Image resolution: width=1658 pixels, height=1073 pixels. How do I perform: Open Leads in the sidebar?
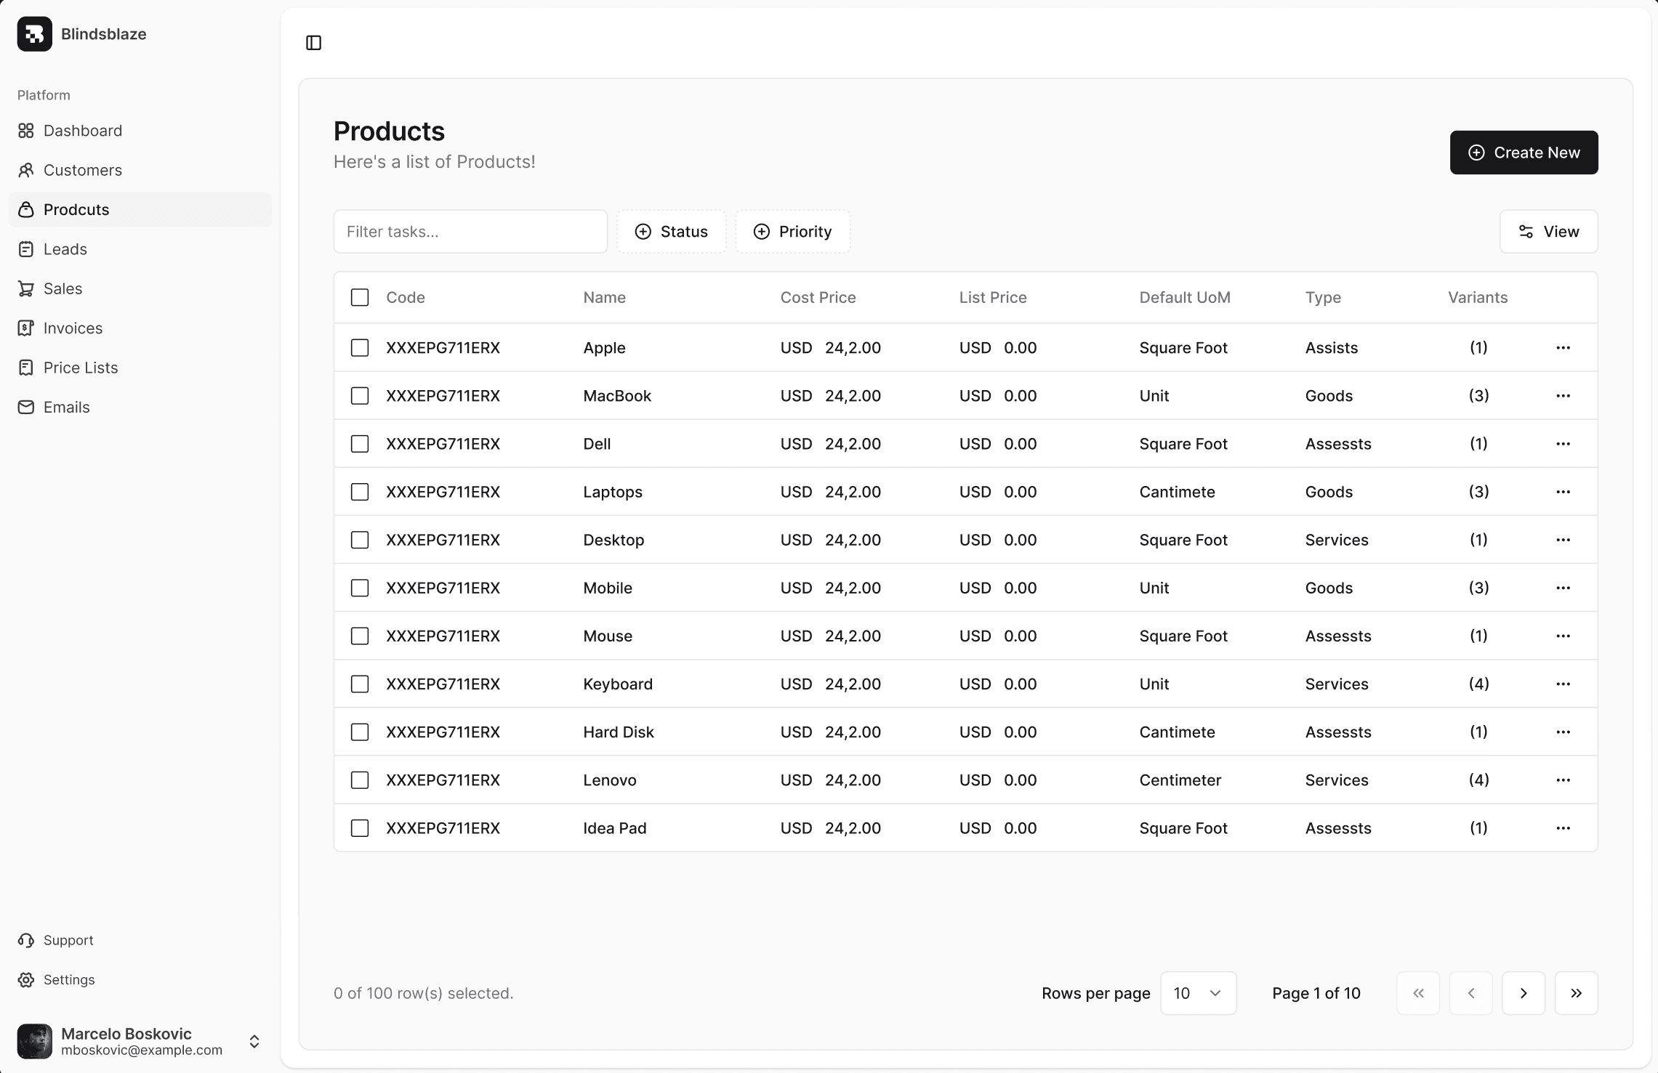(140, 249)
